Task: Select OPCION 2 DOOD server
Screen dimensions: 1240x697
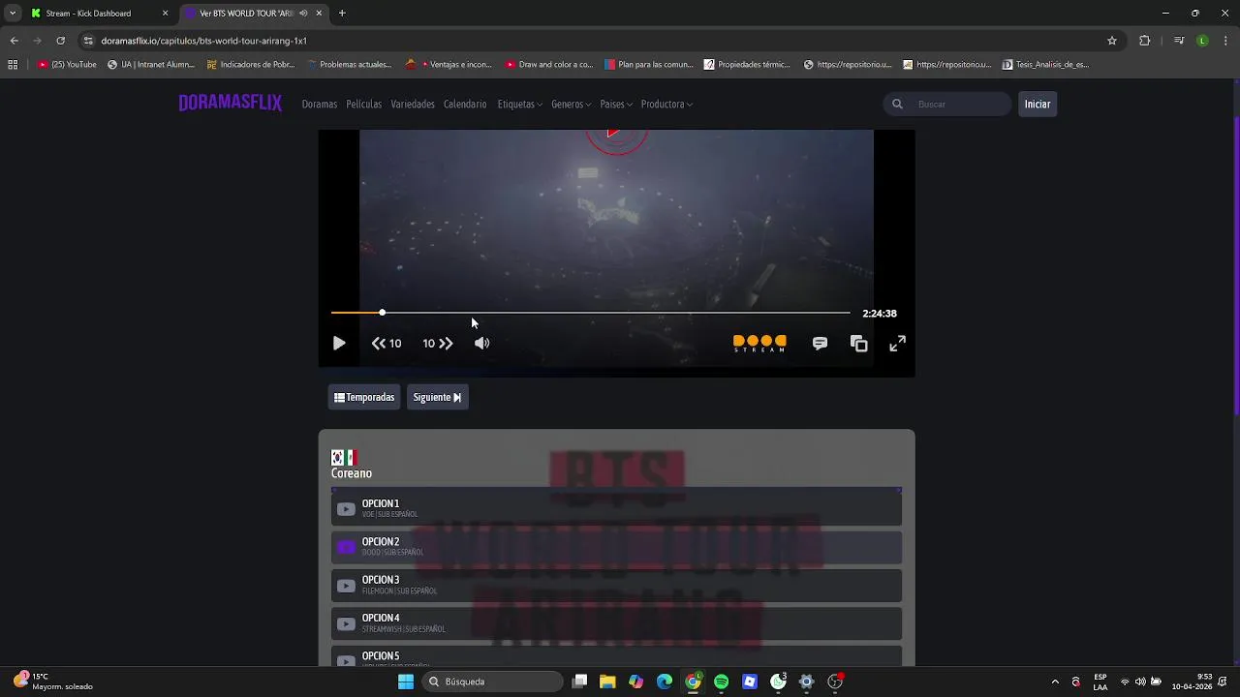Action: pos(616,547)
